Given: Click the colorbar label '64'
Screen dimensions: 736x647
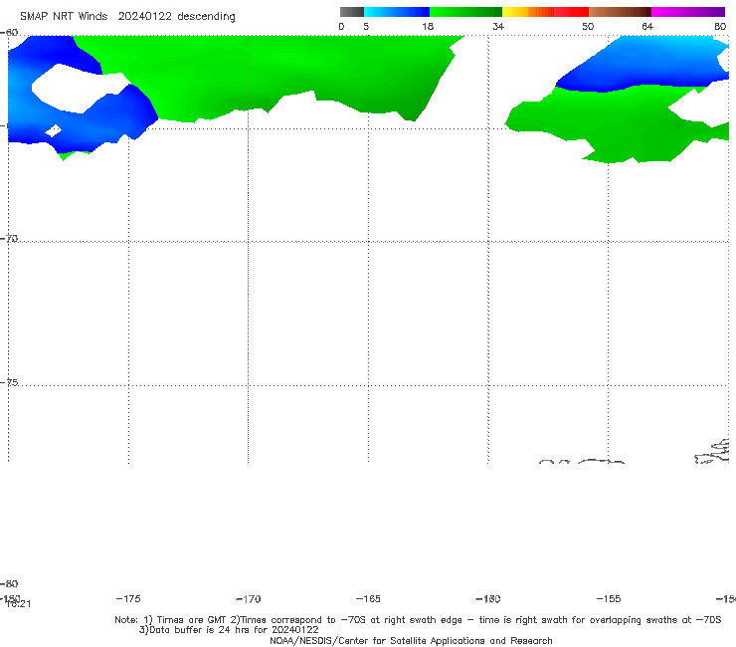Looking at the screenshot, I should (x=647, y=27).
